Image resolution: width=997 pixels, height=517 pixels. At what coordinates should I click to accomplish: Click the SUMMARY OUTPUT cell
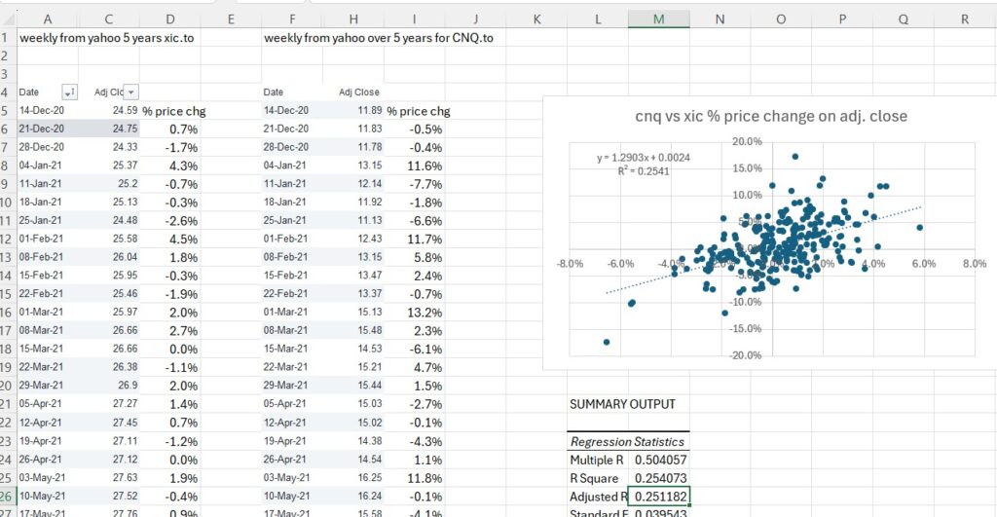(622, 404)
